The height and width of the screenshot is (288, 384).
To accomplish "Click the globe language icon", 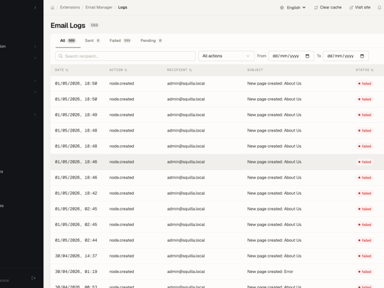I will coord(282,8).
